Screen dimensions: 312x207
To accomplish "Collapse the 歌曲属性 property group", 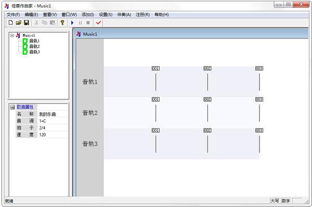I will tap(12, 107).
